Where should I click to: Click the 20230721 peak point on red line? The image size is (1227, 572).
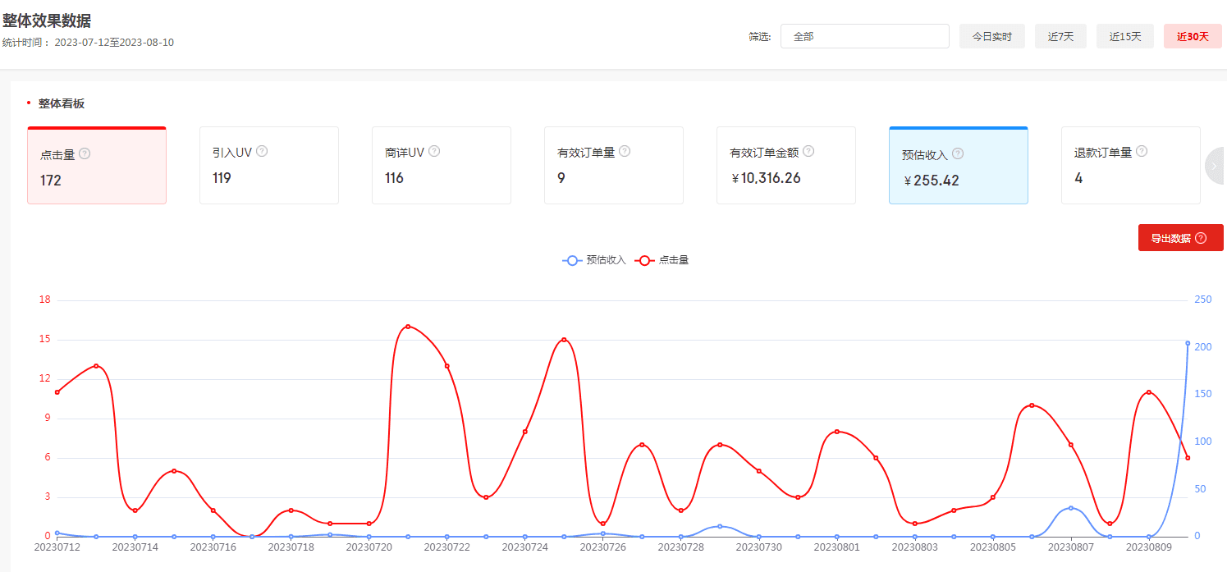[408, 327]
